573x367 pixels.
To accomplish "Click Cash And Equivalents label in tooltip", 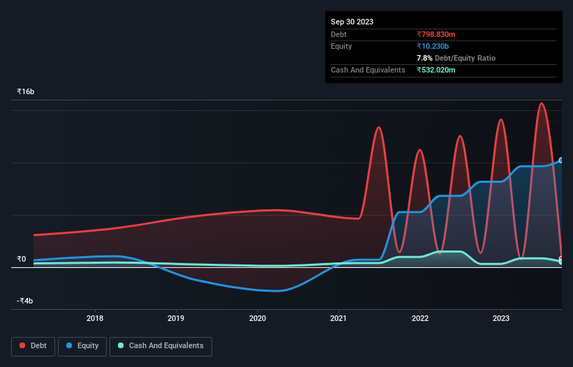I will coord(368,70).
